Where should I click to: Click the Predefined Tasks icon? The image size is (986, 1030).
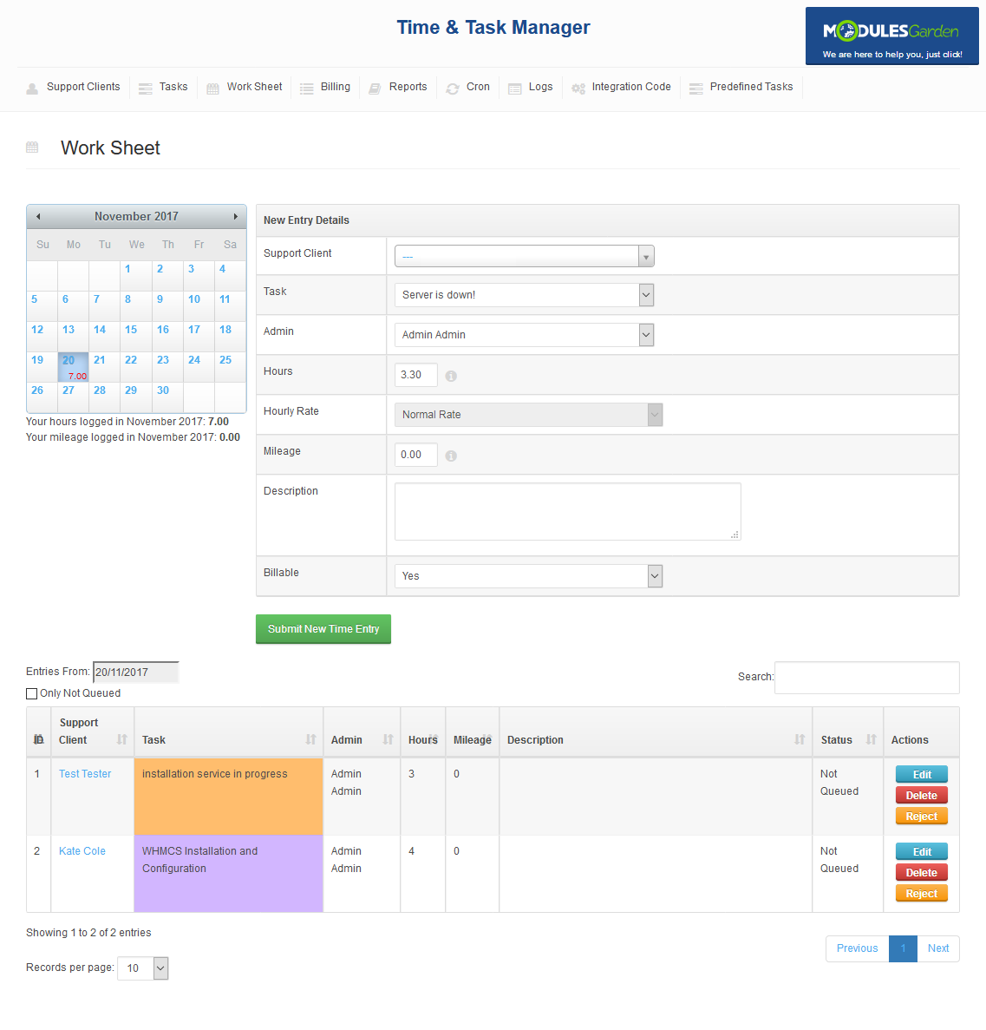coord(695,89)
